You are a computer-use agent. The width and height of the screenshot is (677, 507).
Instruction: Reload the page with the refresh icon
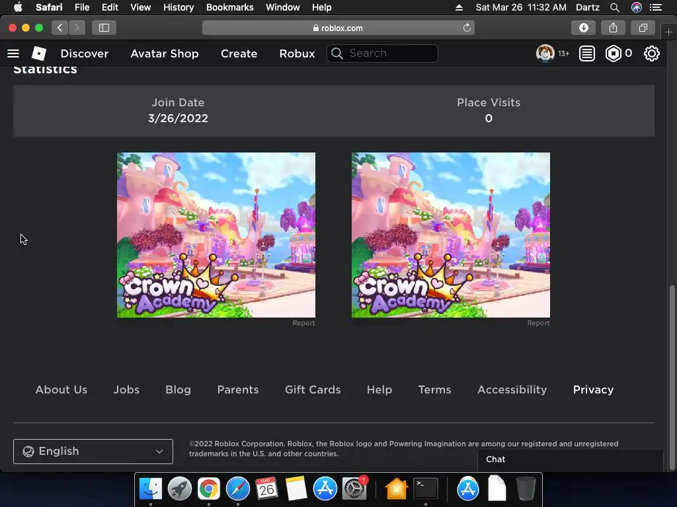click(x=467, y=28)
